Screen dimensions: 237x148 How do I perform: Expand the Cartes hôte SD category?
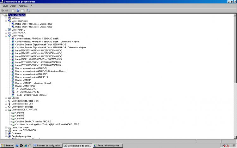pos(6,30)
